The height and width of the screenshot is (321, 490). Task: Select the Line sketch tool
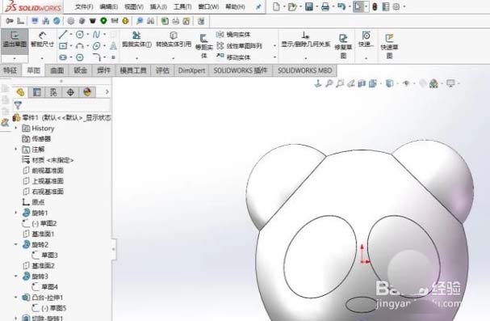[x=63, y=34]
